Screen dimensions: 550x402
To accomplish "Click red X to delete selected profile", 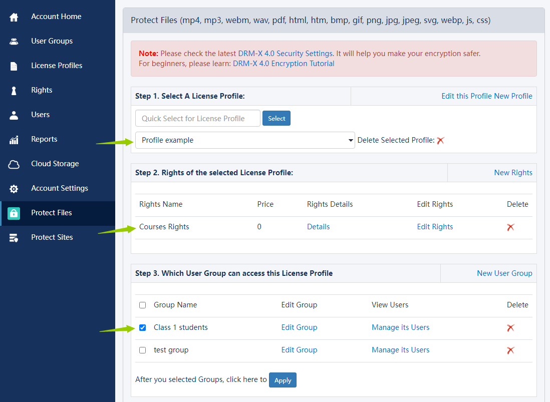I will click(440, 141).
